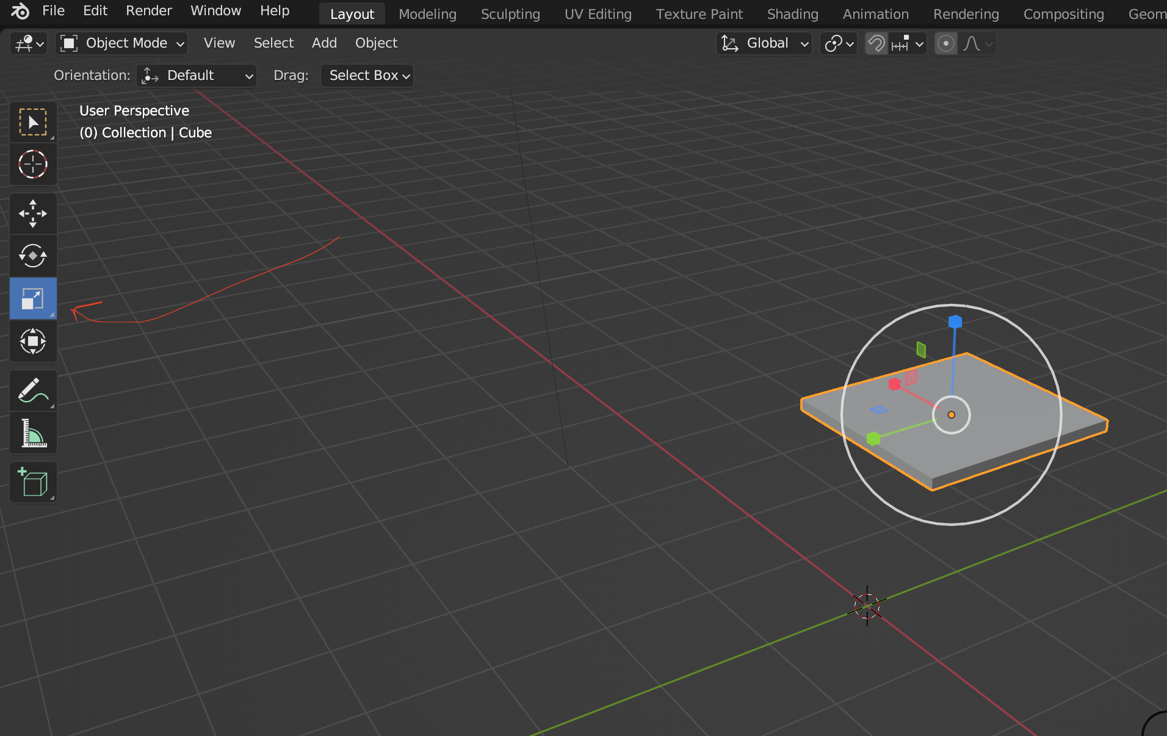Open the Drag Select Box dropdown

[367, 76]
